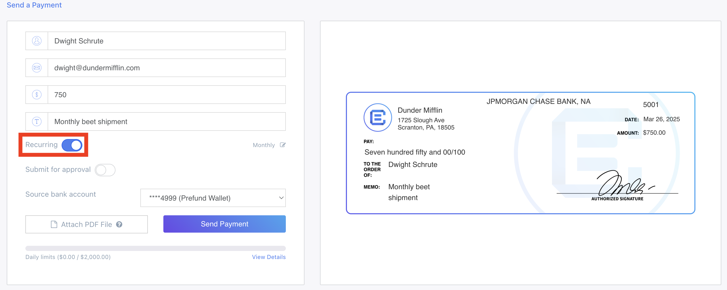
Task: Focus the dwight@dundermifflin.com email field
Action: [x=167, y=68]
